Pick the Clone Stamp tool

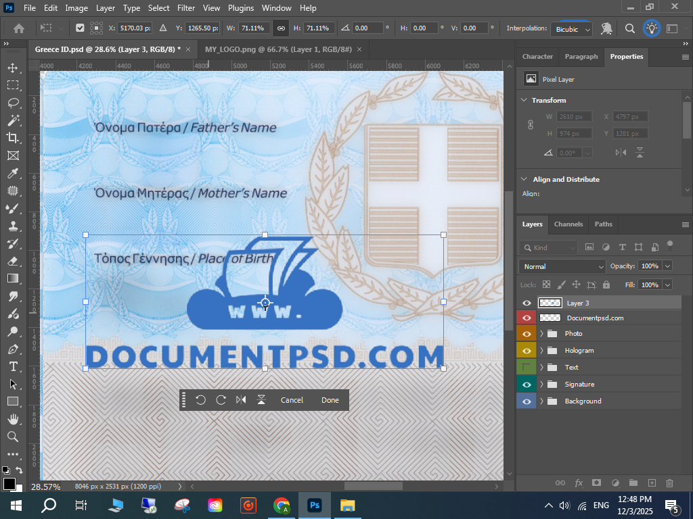(x=12, y=226)
